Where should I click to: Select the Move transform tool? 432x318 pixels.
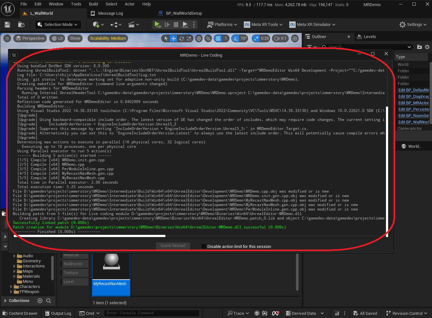point(173,38)
